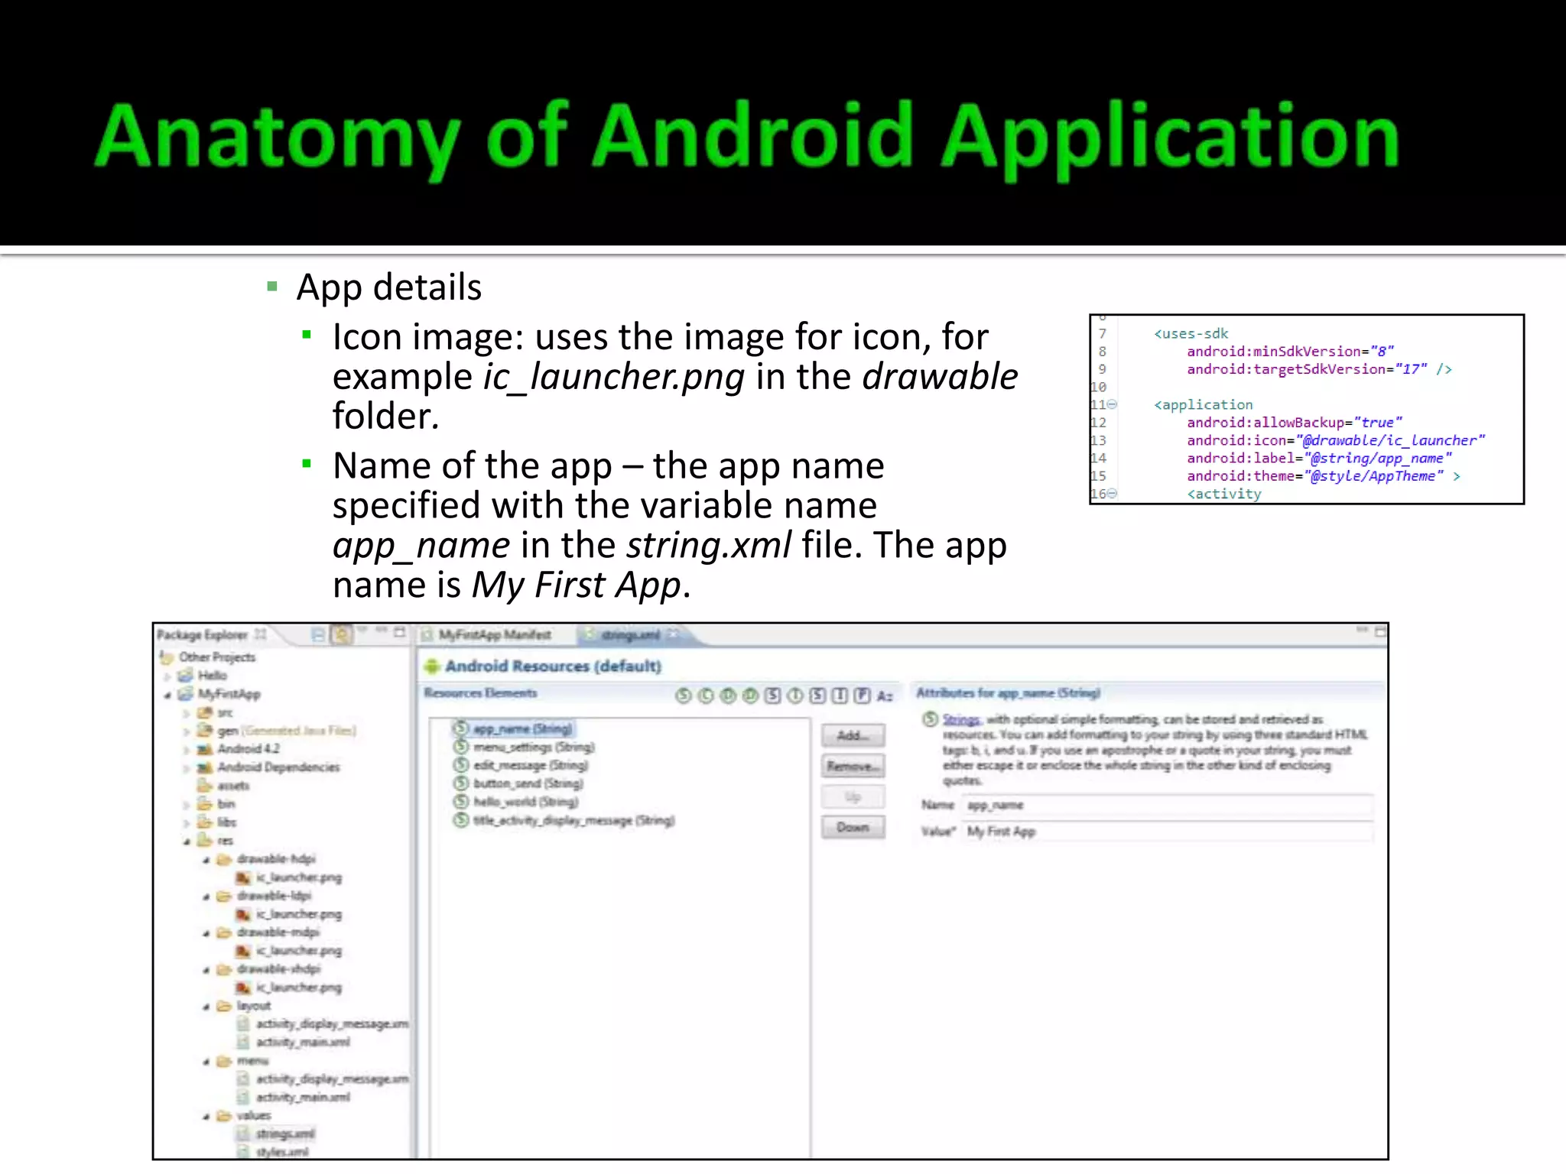Maximize the Package Explorer view
This screenshot has height=1174, width=1566.
click(x=399, y=632)
